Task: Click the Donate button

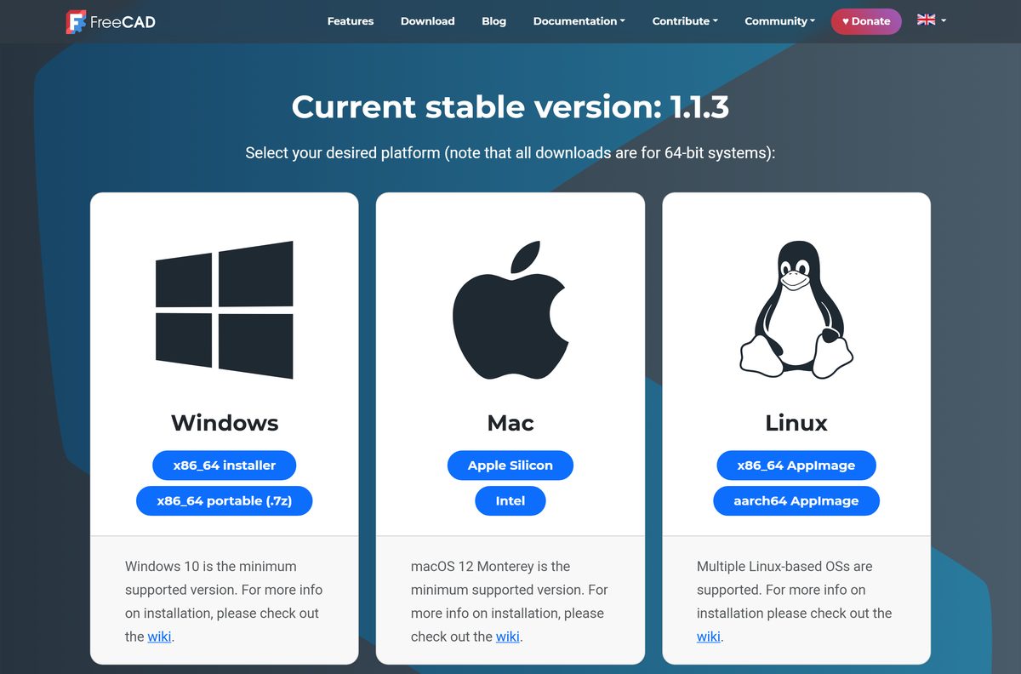Action: pos(866,21)
